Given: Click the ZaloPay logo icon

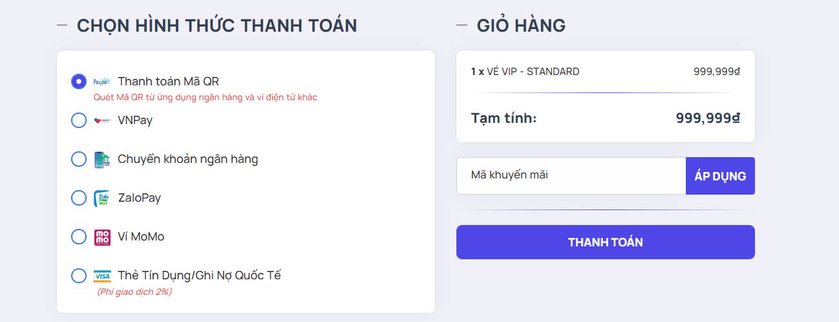Looking at the screenshot, I should (102, 198).
